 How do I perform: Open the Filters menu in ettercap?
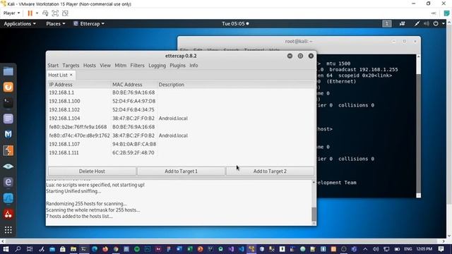click(x=137, y=66)
